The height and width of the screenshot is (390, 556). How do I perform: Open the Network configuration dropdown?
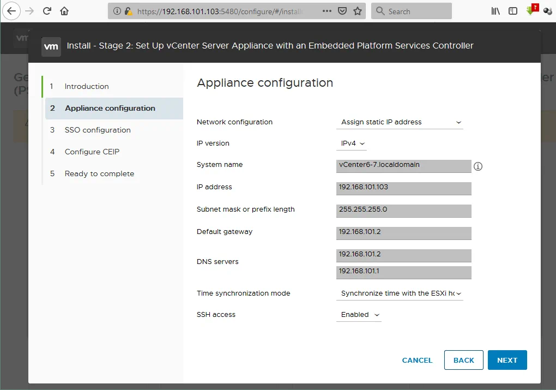point(400,122)
